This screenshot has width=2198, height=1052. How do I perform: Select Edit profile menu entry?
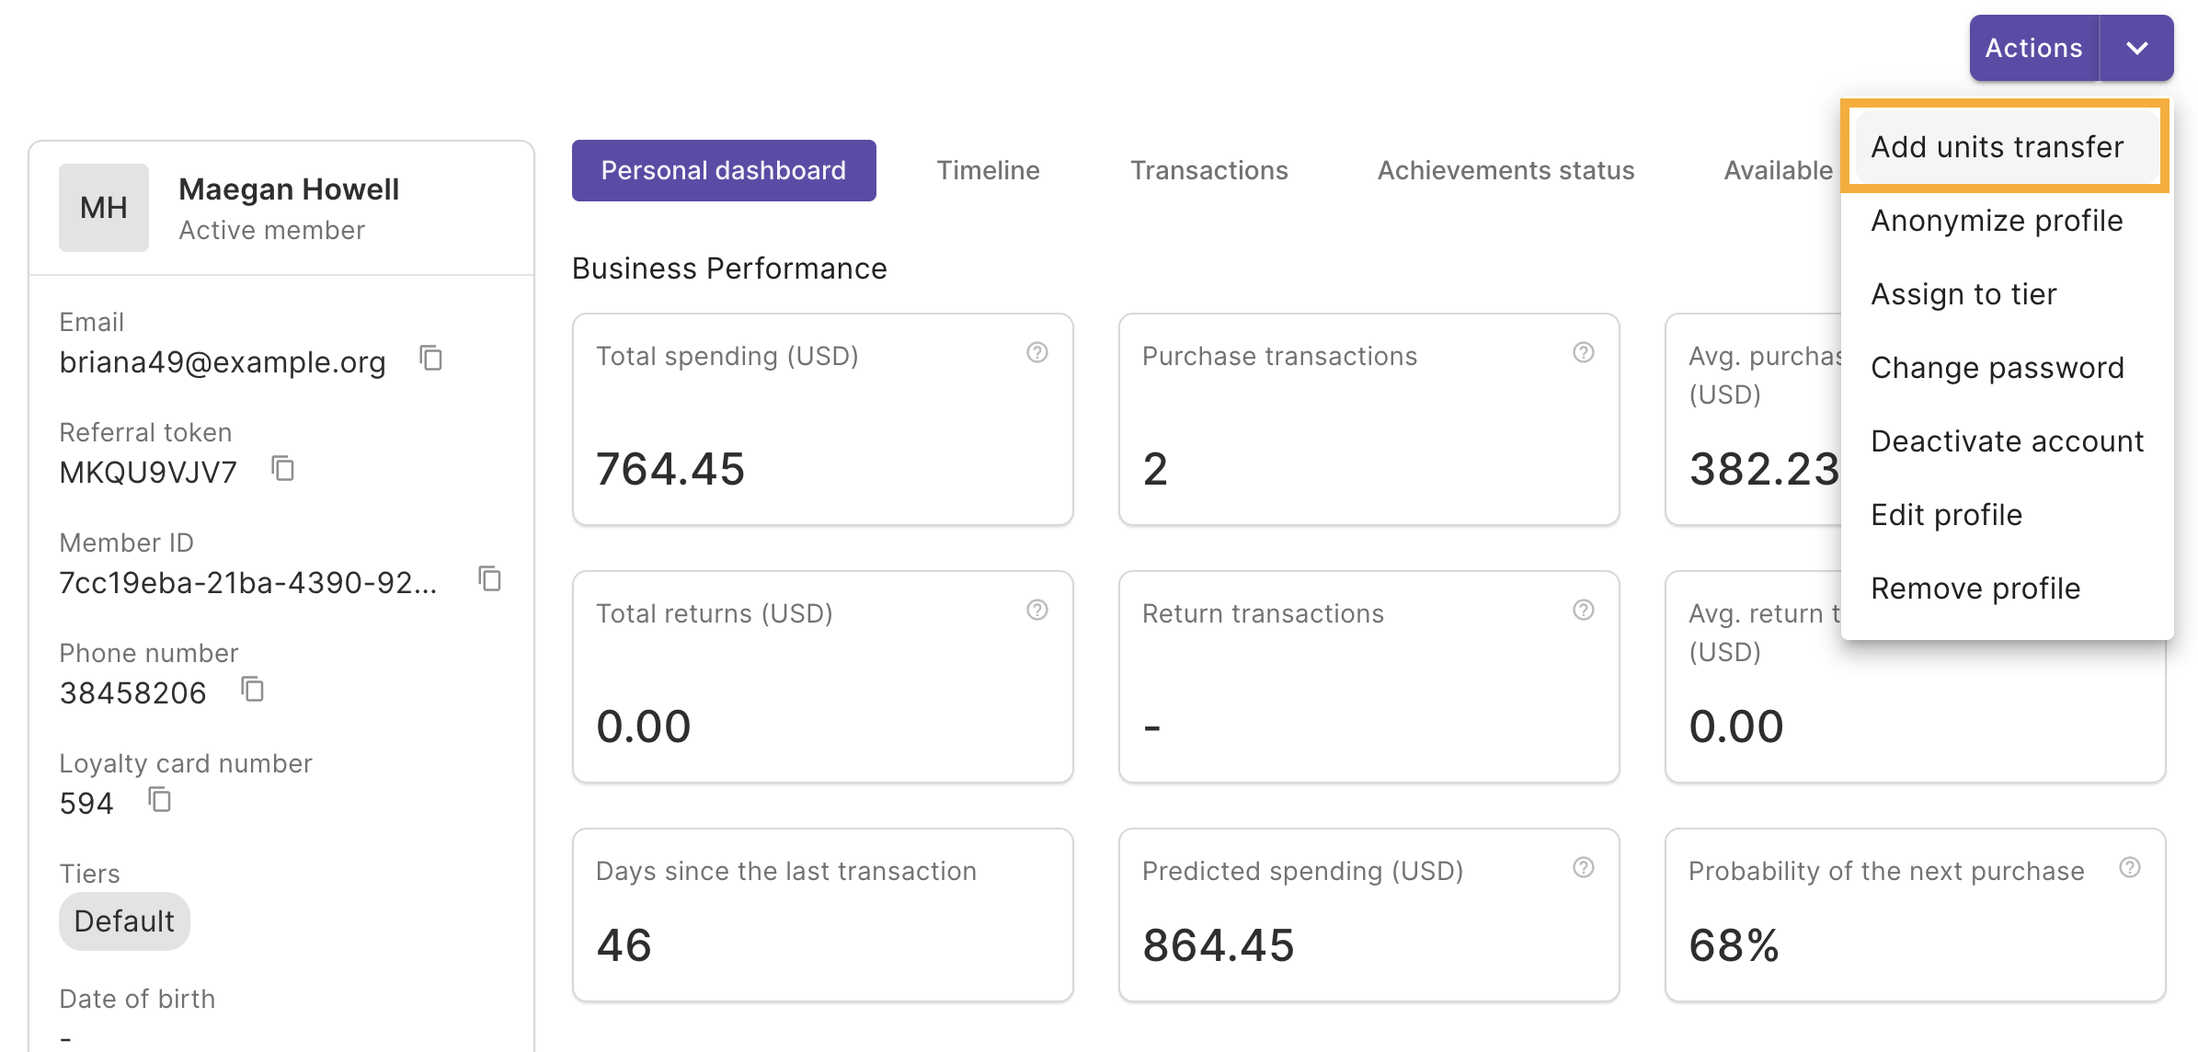(2007, 515)
